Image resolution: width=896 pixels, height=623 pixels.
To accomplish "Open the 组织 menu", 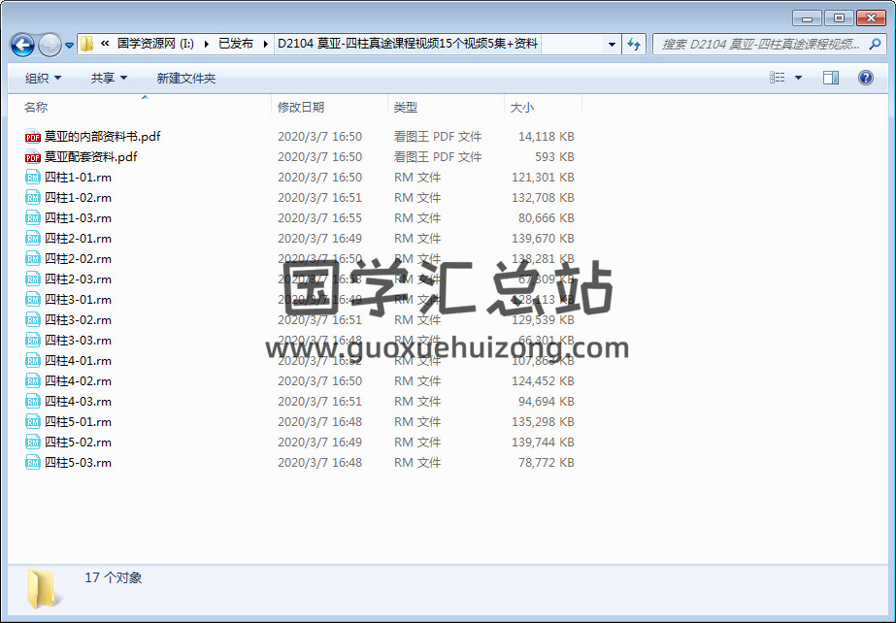I will coord(43,79).
